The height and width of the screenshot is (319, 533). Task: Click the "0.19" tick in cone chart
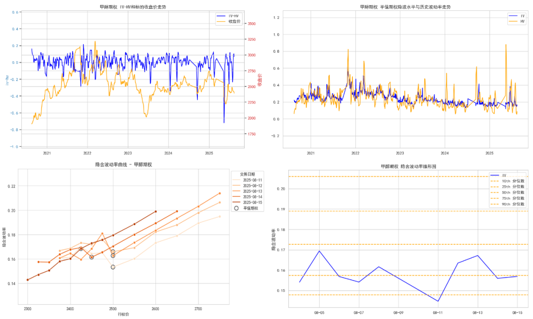(281, 209)
